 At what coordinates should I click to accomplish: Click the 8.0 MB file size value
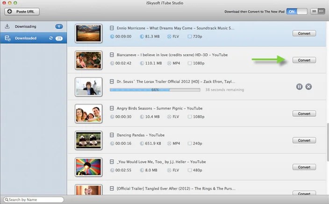tap(151, 170)
